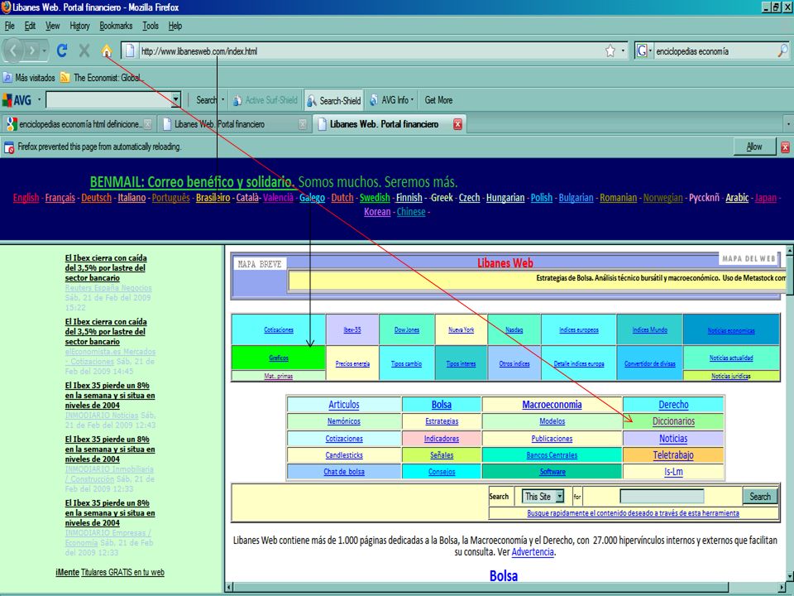Screen dimensions: 794x596
Task: Select the English language link
Action: (x=26, y=198)
